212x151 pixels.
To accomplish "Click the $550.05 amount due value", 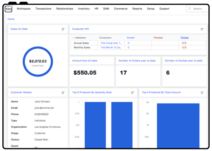I will click(x=85, y=73).
